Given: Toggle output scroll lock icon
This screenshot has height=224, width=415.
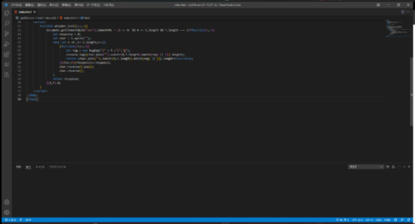Looking at the screenshot, I should (393, 167).
